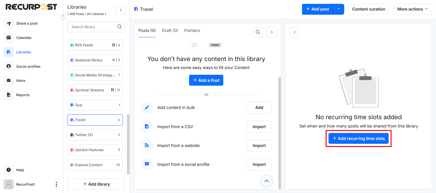Click the posts panel scrollbar
The height and width of the screenshot is (193, 436).
click(x=280, y=133)
